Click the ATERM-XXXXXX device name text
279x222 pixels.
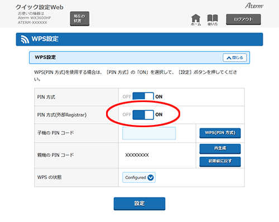[32, 22]
